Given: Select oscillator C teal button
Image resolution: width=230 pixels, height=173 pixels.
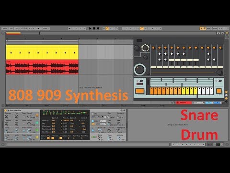Looking at the screenshot, I should [37, 123].
